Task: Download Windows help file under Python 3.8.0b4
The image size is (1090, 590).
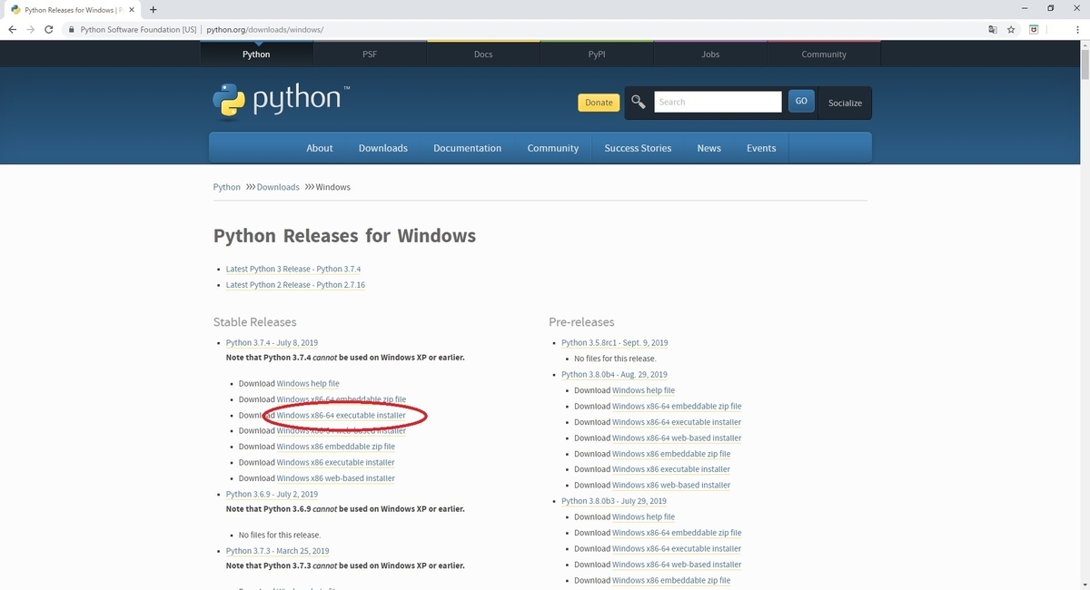Action: coord(644,390)
